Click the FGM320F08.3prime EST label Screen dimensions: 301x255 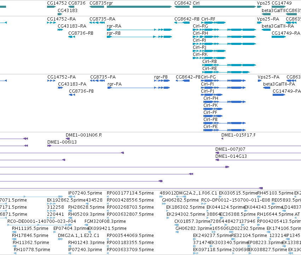pos(105,221)
